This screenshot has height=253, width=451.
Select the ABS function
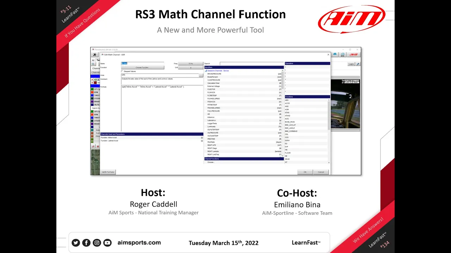point(306,100)
